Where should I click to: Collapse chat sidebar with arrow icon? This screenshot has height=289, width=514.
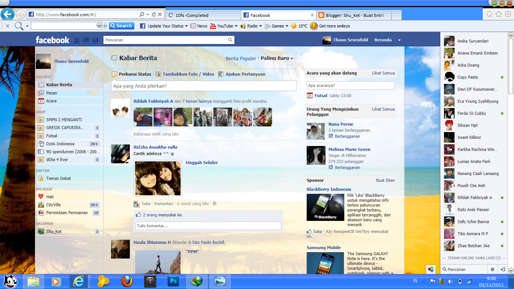(x=502, y=269)
